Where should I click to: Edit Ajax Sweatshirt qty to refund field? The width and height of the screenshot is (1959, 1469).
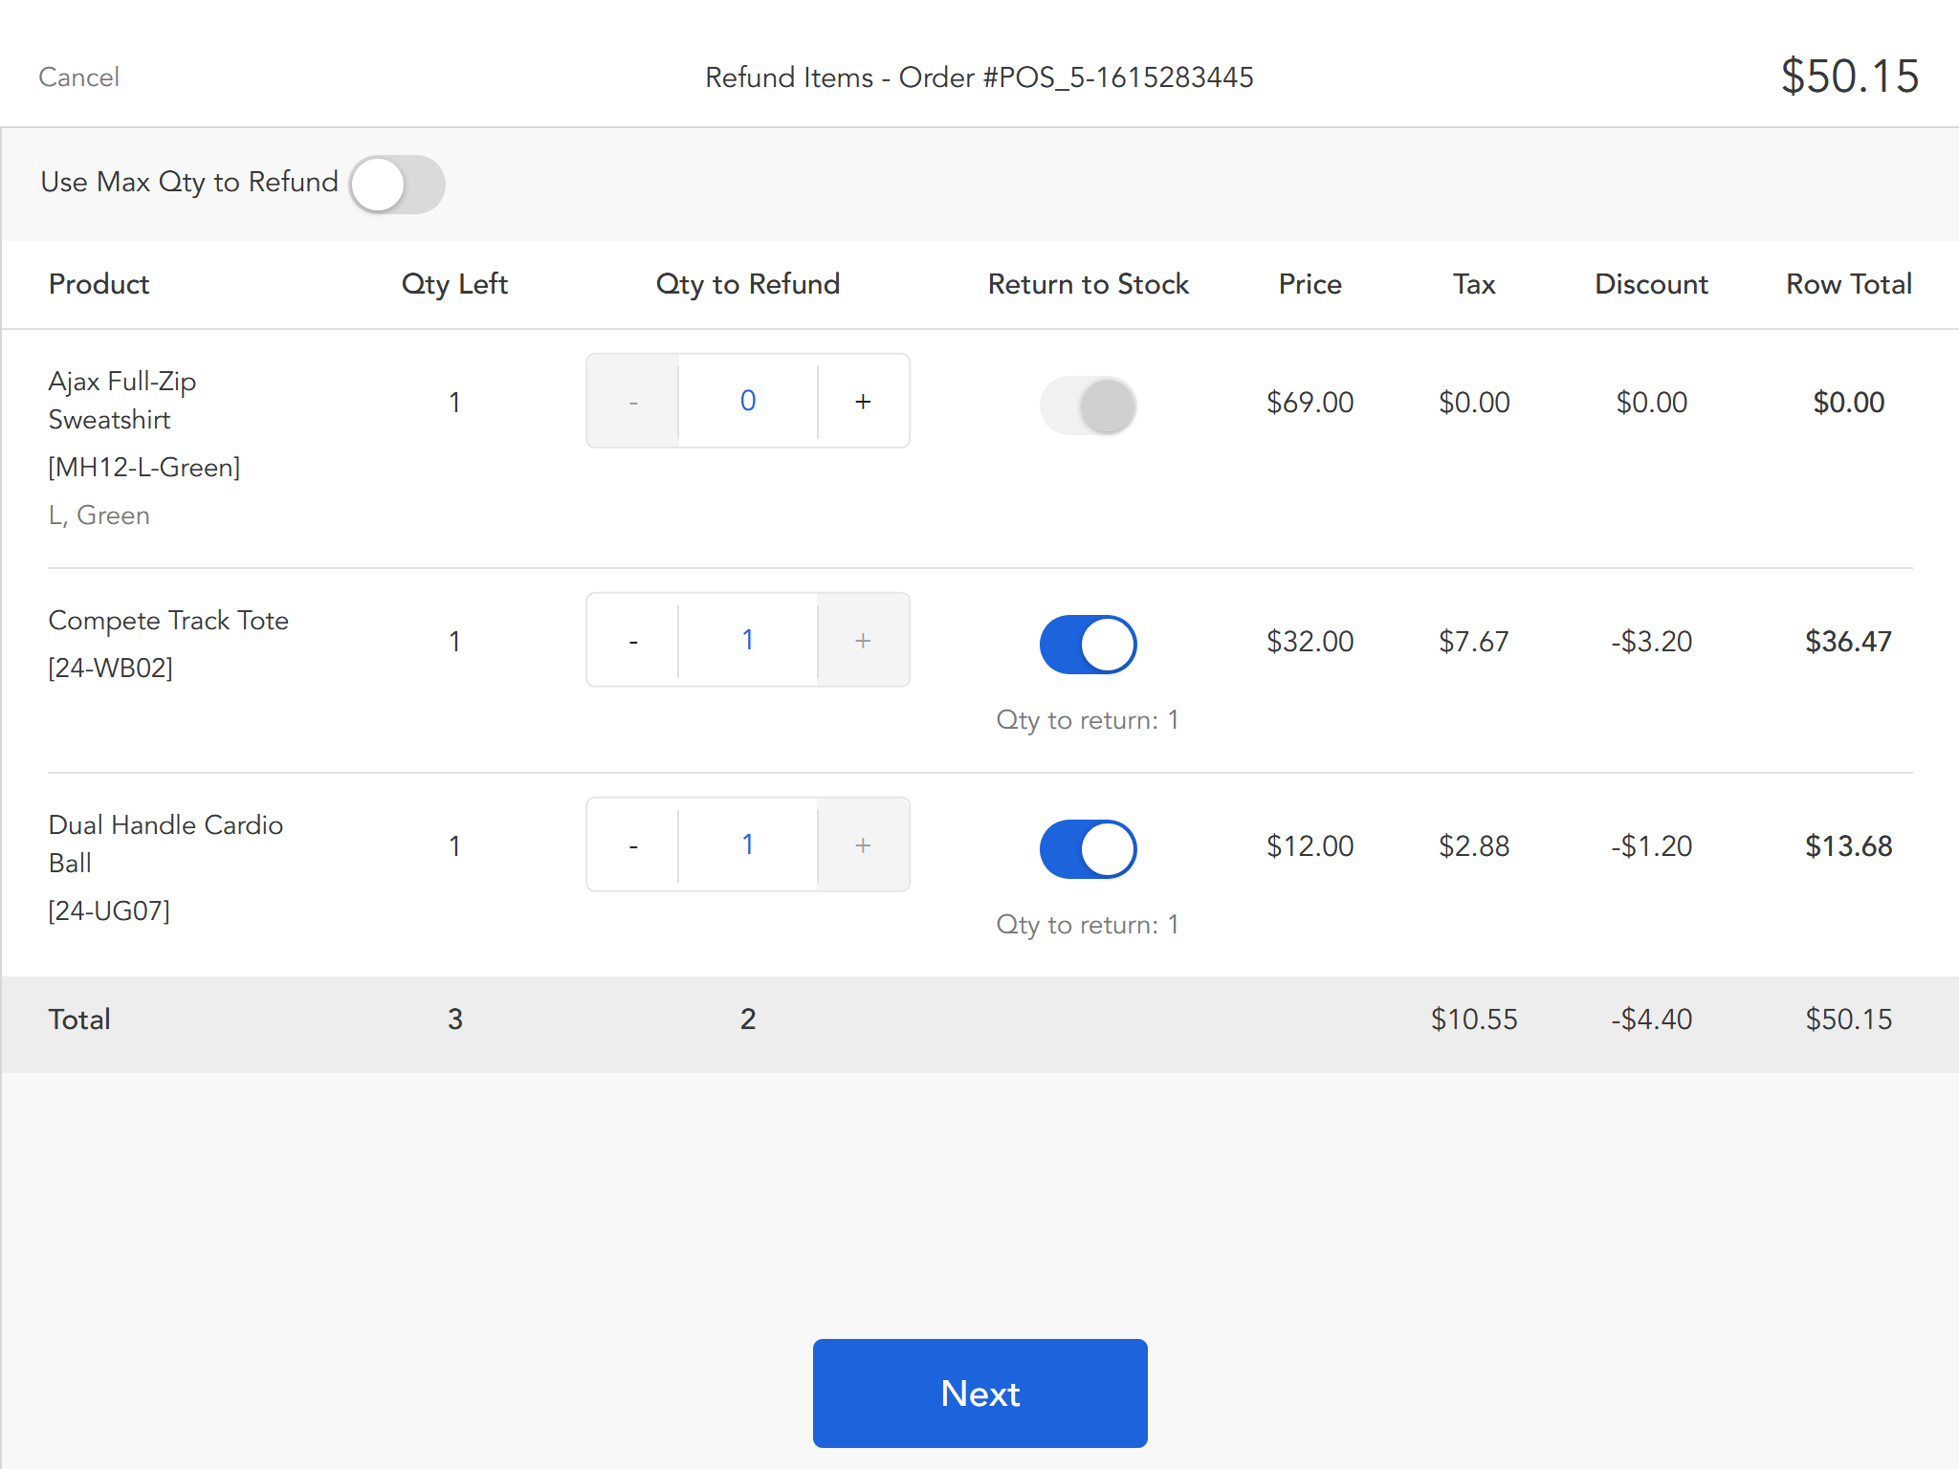[748, 402]
